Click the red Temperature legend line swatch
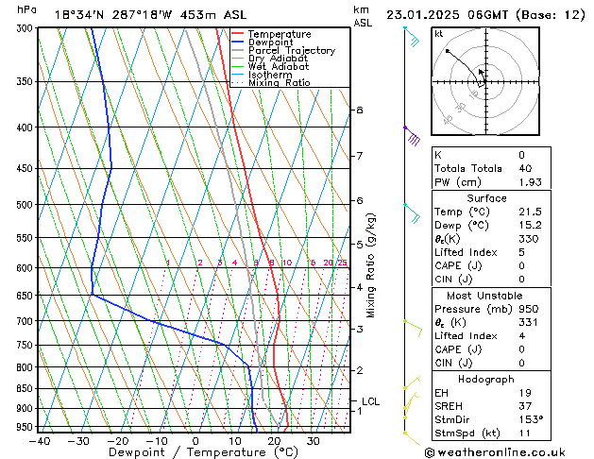594x459 pixels. 238,34
